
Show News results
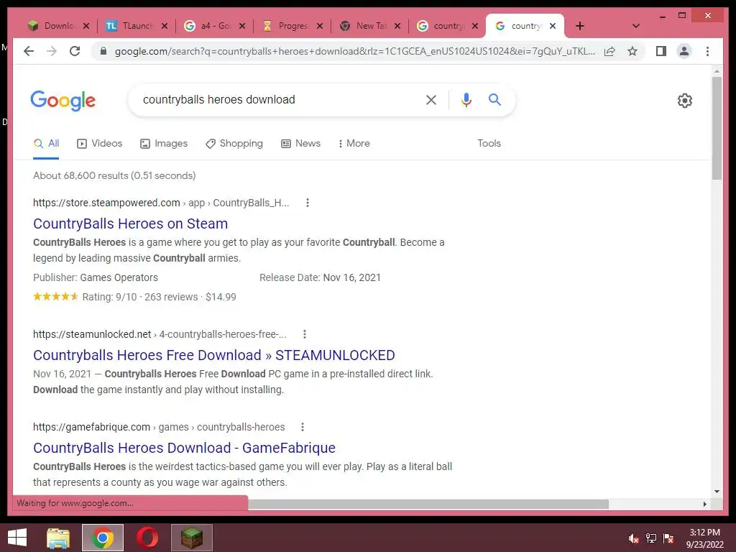point(301,144)
